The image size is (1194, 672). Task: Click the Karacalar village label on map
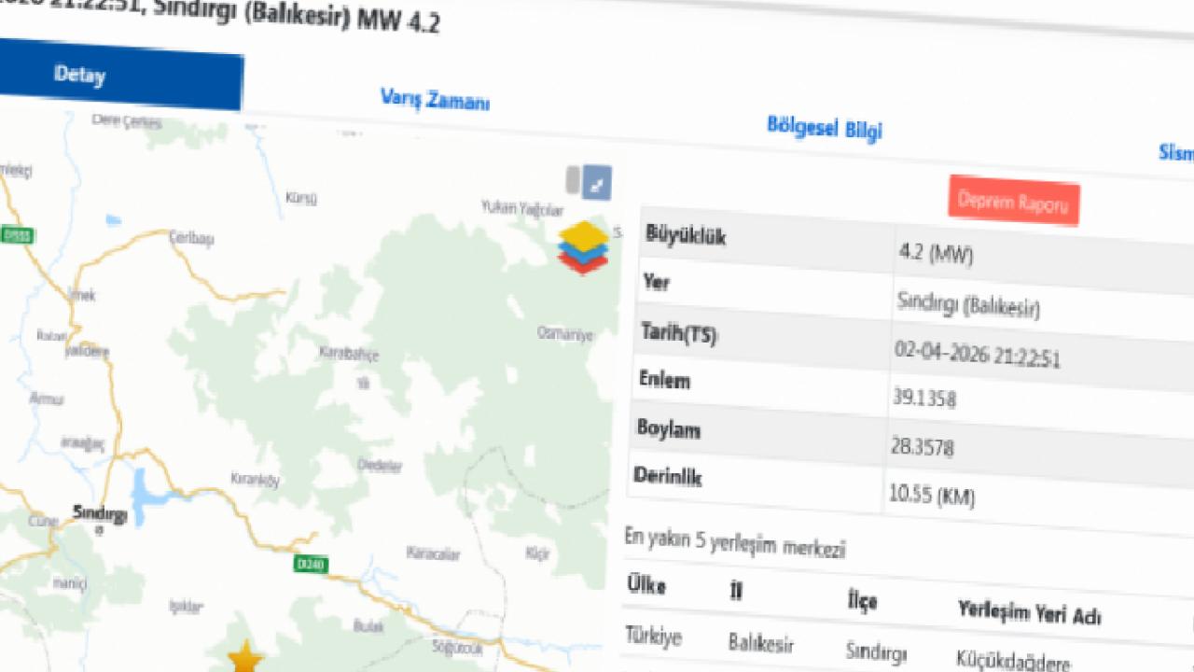click(x=433, y=554)
